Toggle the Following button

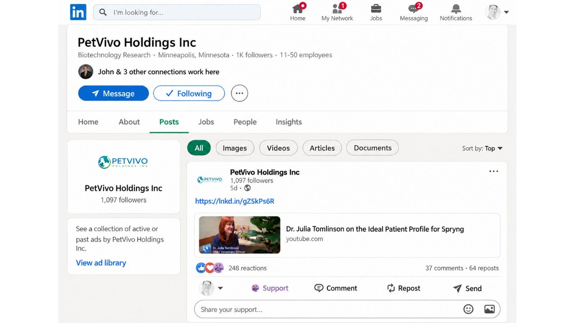189,93
